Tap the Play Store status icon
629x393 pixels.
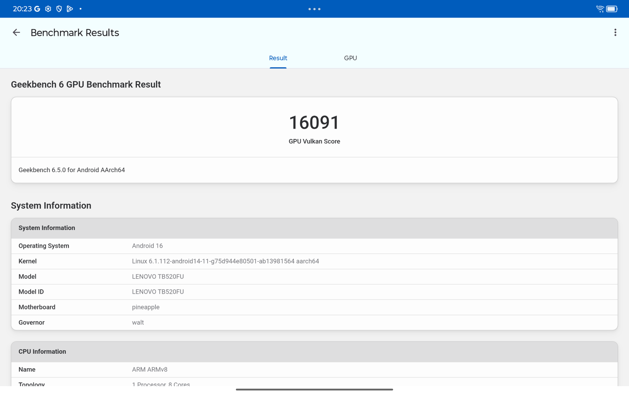pos(70,9)
